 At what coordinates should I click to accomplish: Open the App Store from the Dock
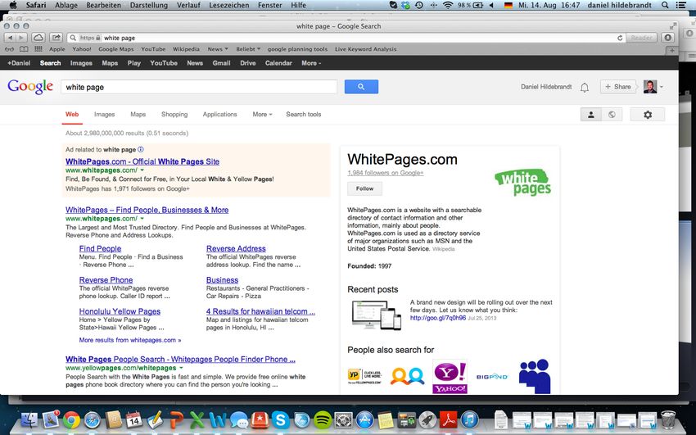[365, 419]
